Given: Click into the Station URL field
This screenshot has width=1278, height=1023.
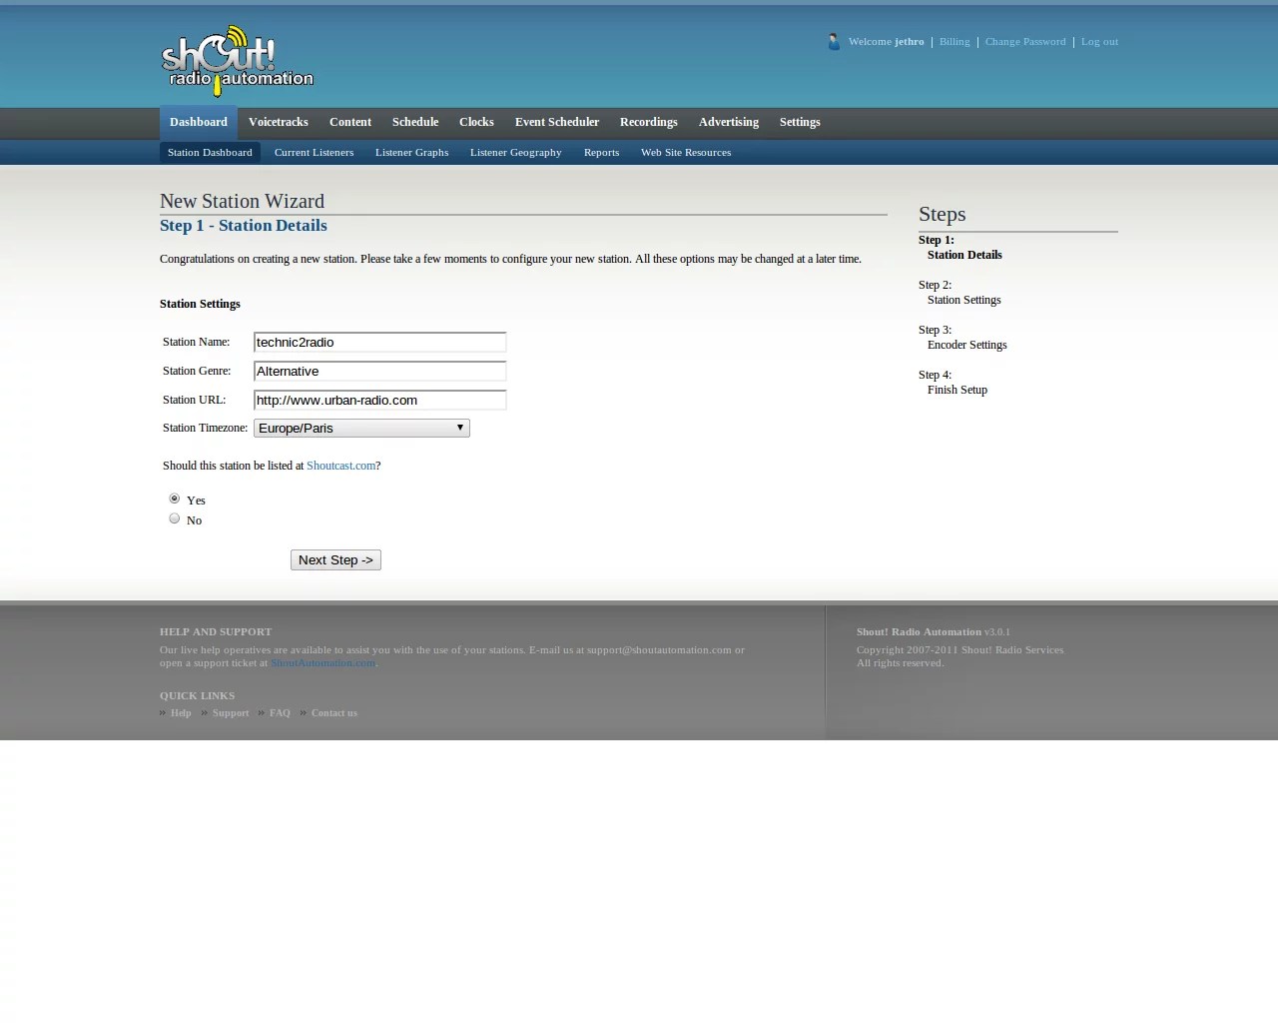Looking at the screenshot, I should click(379, 400).
